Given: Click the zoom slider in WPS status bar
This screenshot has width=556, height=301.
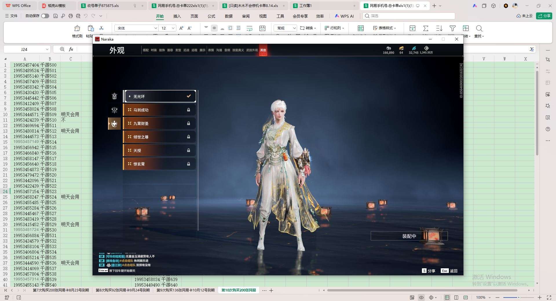Looking at the screenshot, I should [x=519, y=298].
